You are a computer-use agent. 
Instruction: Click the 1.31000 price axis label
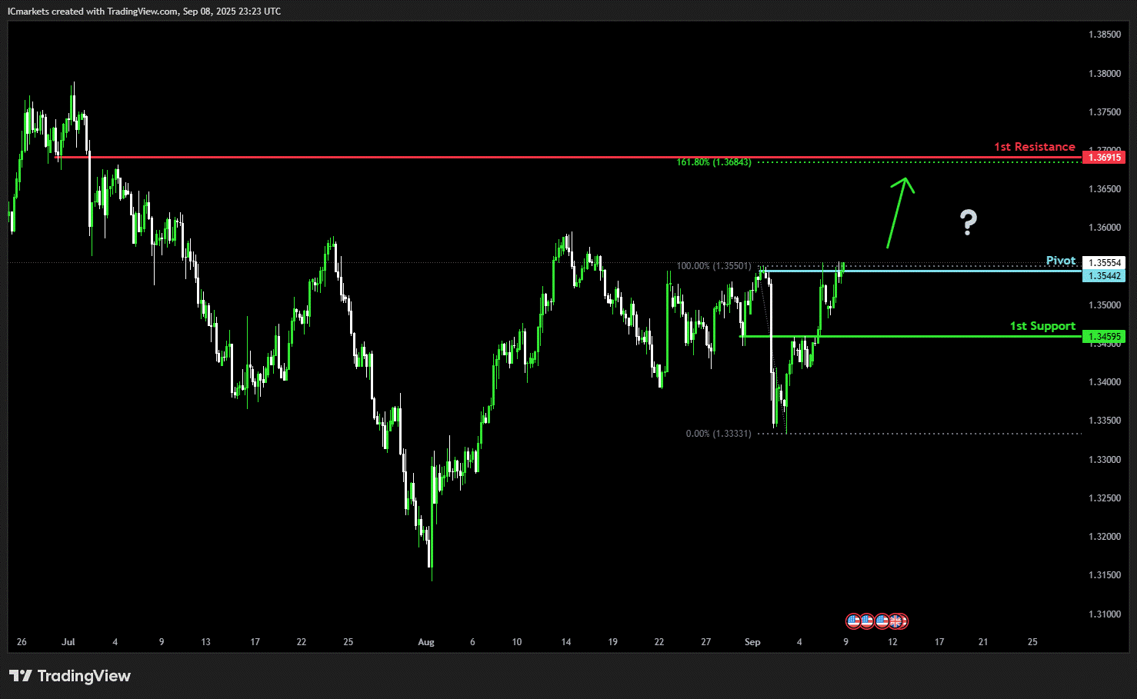1104,614
